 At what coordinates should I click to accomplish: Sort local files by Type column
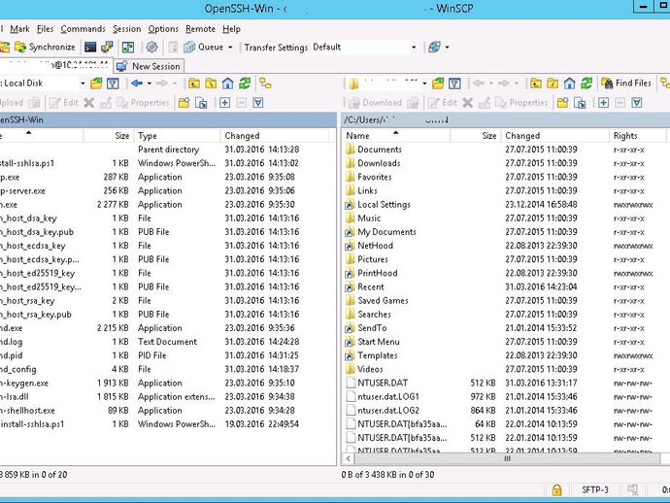tap(178, 136)
